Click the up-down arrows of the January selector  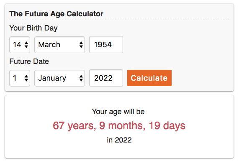point(81,78)
